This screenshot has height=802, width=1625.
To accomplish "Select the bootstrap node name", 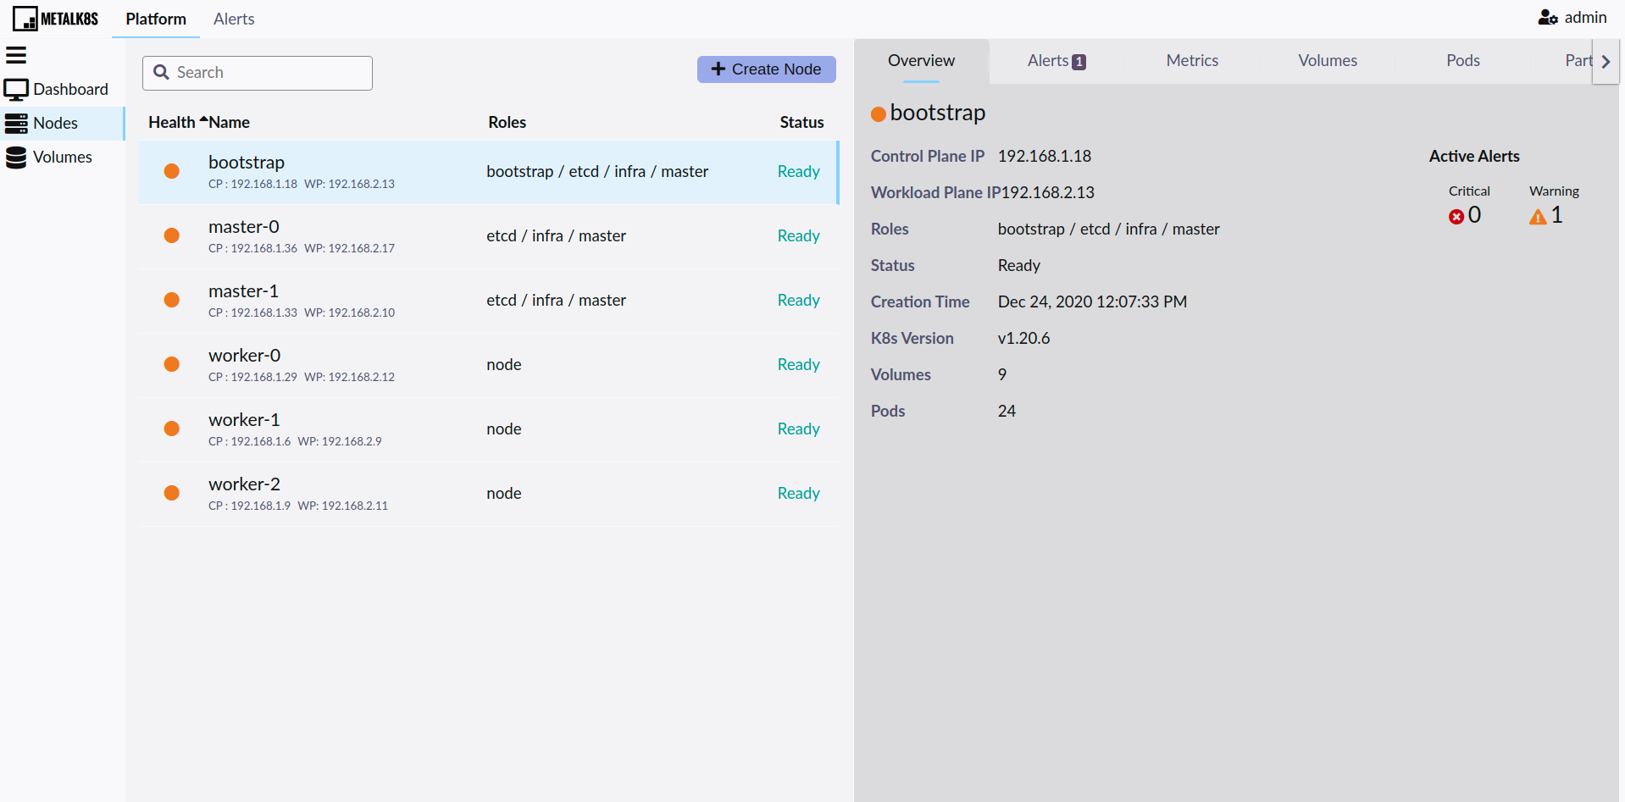I will (x=247, y=162).
